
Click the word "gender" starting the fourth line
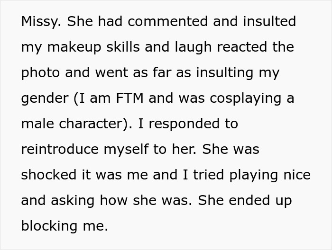pos(45,98)
